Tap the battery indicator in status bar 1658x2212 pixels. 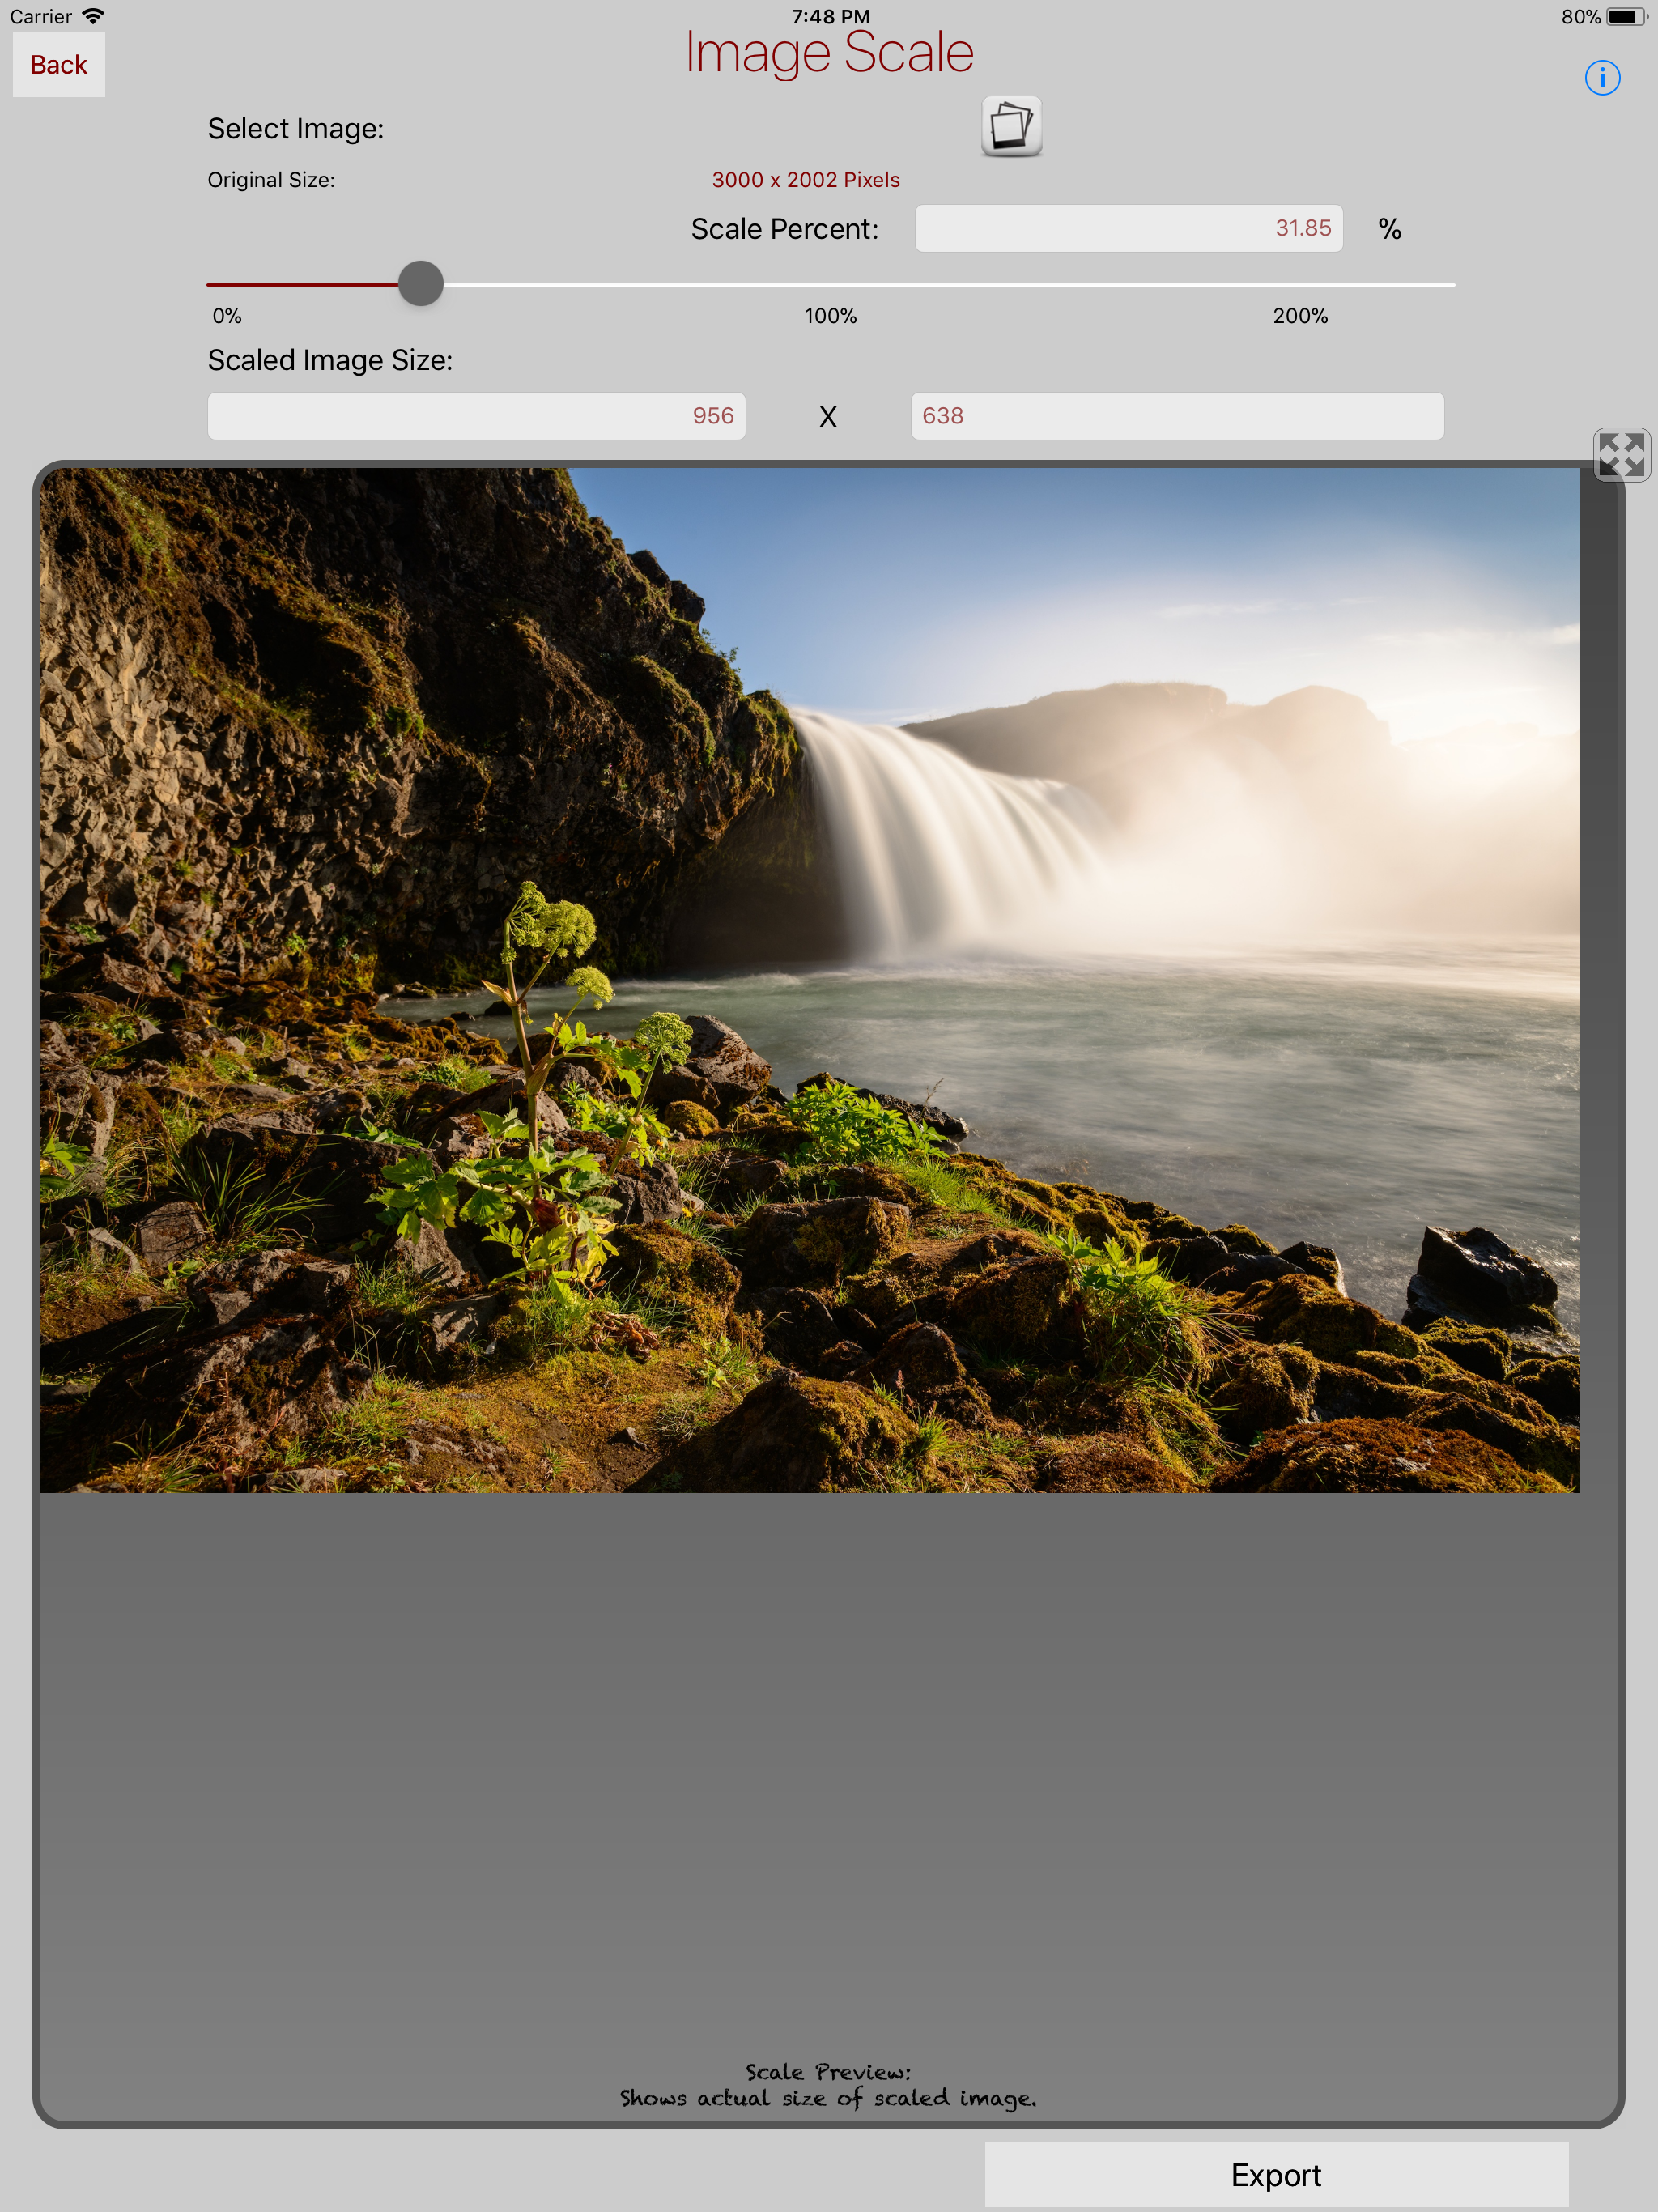[1626, 17]
